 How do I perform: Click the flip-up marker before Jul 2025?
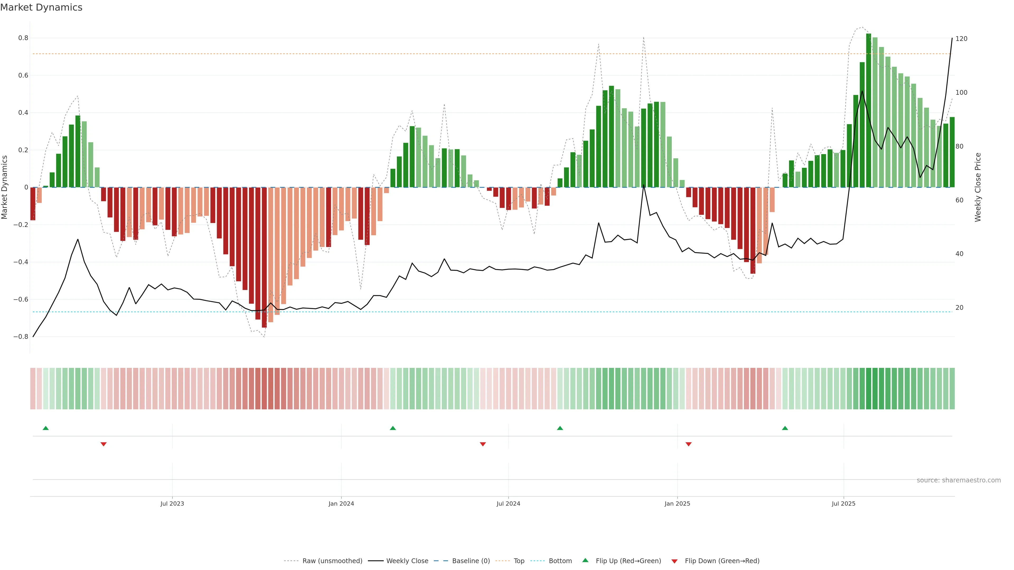click(785, 428)
